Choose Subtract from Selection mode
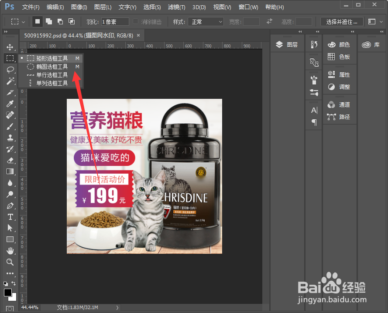Image resolution: width=388 pixels, height=313 pixels. pos(60,21)
